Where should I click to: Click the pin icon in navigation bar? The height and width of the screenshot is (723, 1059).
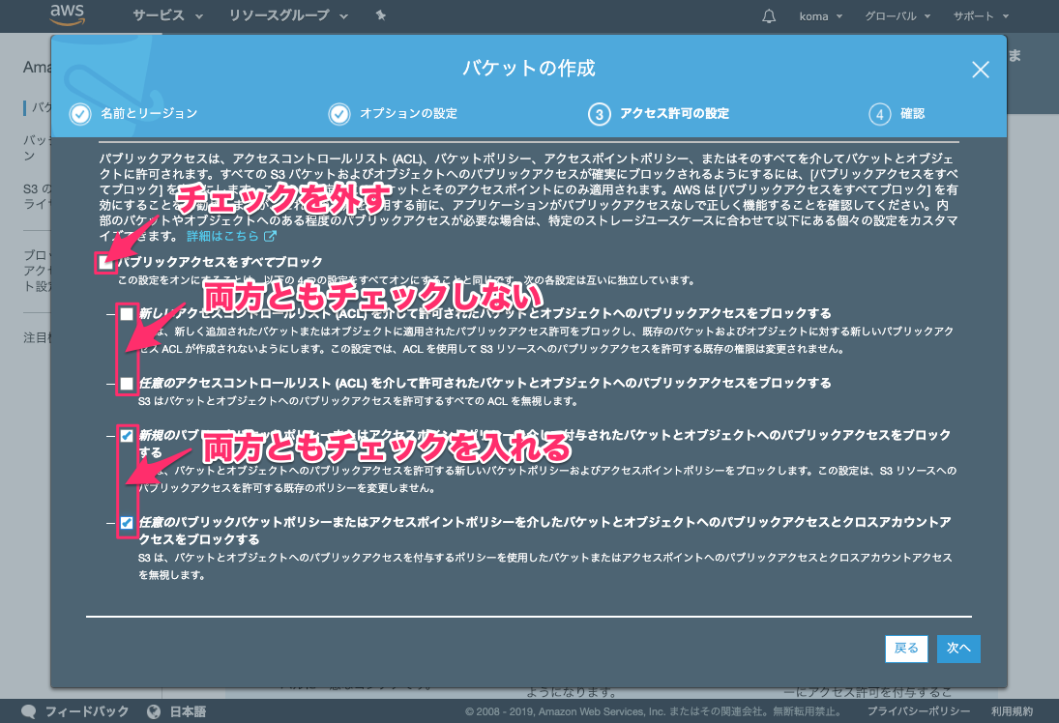(x=380, y=15)
